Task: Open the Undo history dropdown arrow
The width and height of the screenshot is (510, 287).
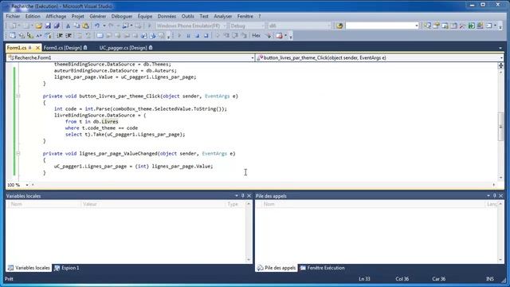Action: pyautogui.click(x=104, y=26)
